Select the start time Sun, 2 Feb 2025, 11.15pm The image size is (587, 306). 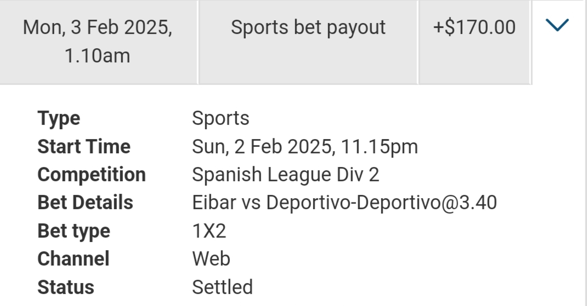tap(304, 147)
